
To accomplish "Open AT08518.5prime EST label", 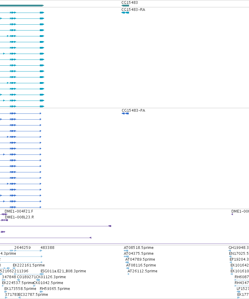I will tap(139, 247).
